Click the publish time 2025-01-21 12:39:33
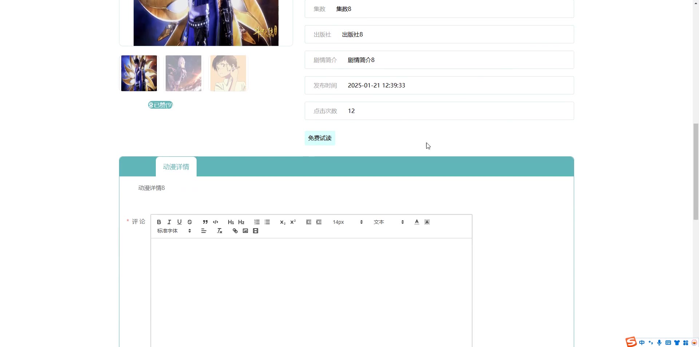The height and width of the screenshot is (347, 699). tap(376, 85)
